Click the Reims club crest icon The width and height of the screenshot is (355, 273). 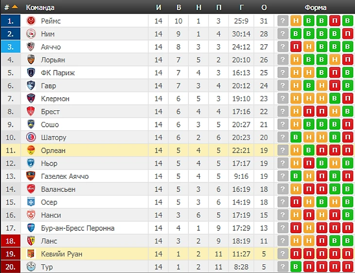tap(31, 21)
